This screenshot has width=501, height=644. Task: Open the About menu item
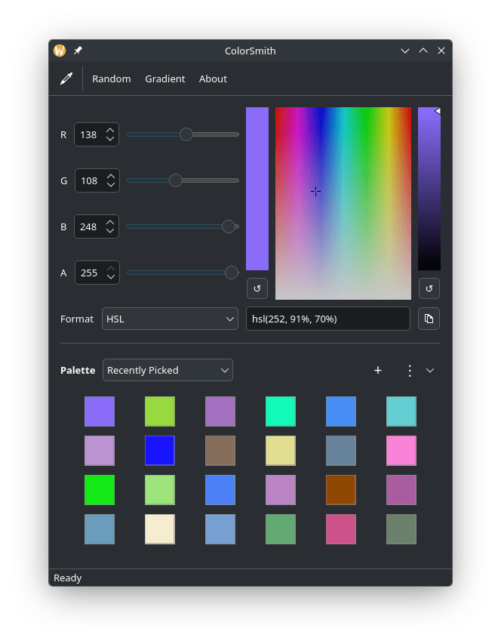(x=213, y=79)
